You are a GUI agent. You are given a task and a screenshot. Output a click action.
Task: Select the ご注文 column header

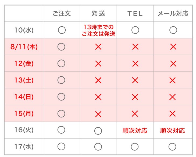point(62,14)
